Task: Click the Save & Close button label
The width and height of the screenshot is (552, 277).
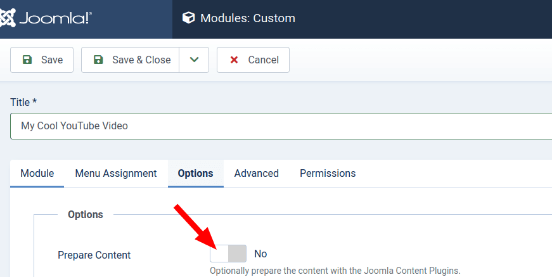Action: 141,60
